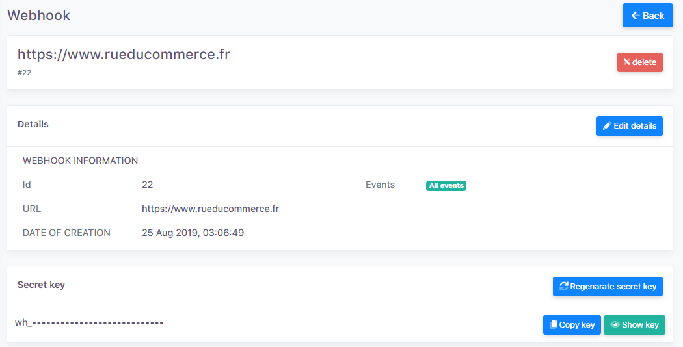Regenerate the webhook secret key
Viewport: 683px width, 347px height.
608,287
